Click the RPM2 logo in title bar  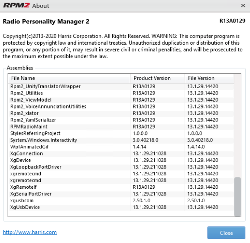[16, 6]
